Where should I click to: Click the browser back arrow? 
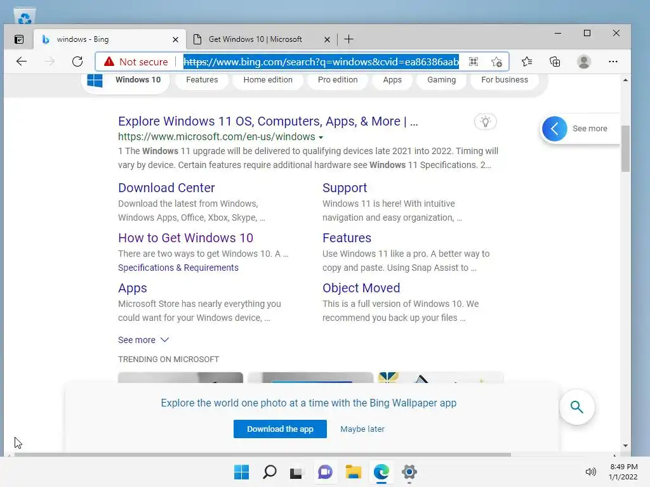tap(22, 62)
